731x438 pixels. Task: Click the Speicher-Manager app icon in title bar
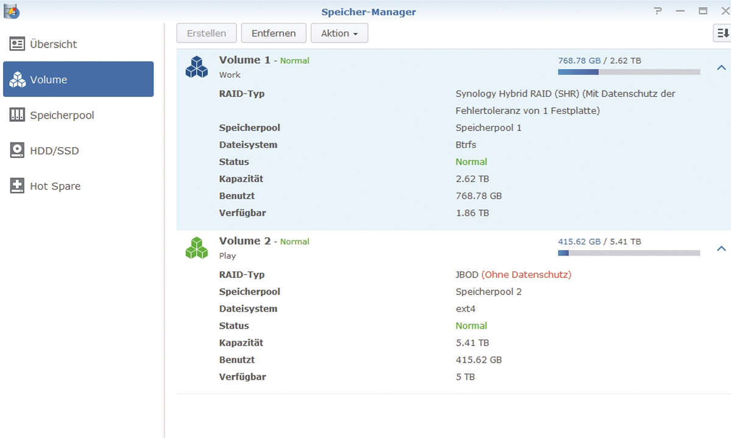10,11
